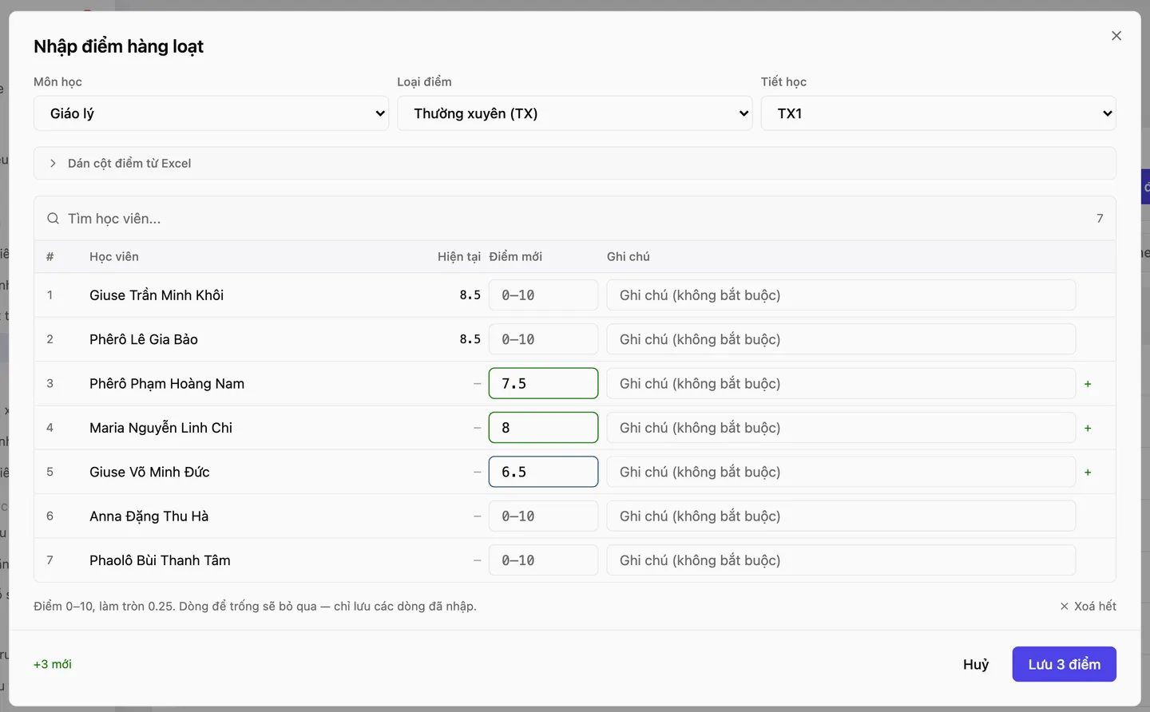
Task: Click note field for Giuse Trần Minh Khôi
Action: [x=841, y=295]
